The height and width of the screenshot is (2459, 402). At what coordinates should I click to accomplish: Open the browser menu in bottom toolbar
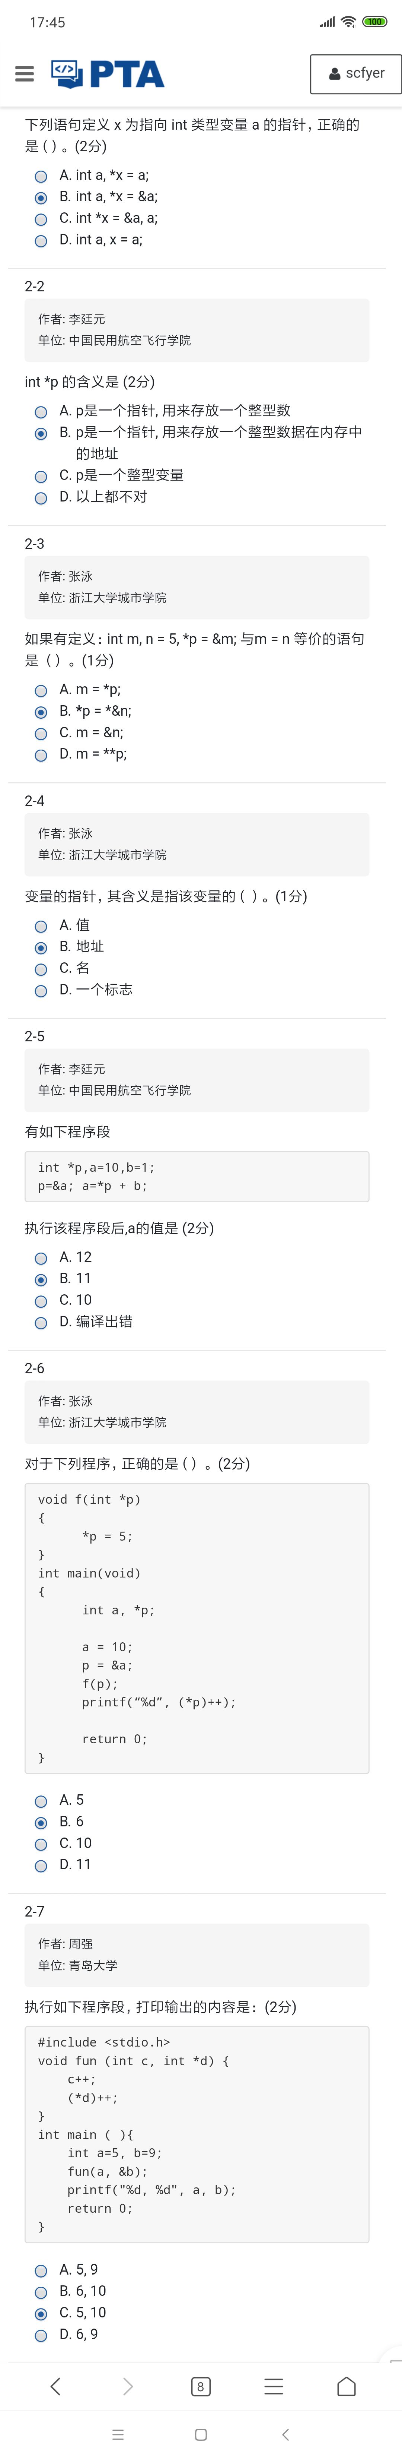(274, 2386)
